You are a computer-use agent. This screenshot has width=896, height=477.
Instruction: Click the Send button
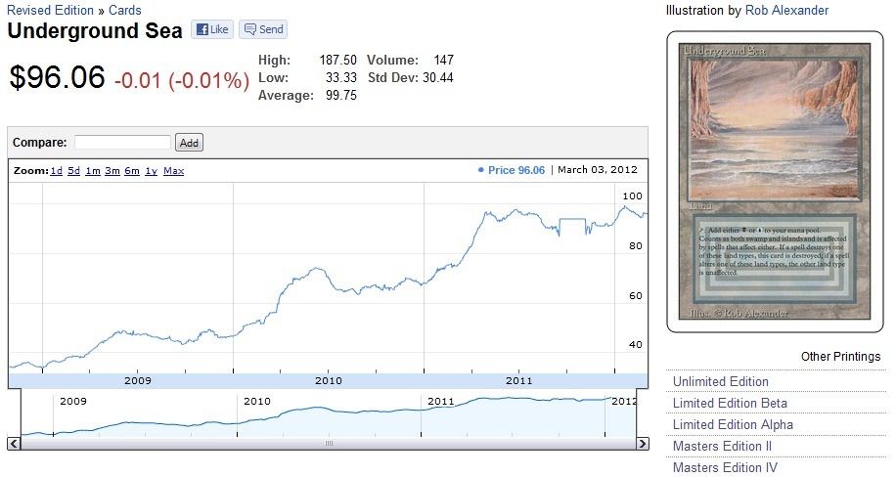pos(263,30)
